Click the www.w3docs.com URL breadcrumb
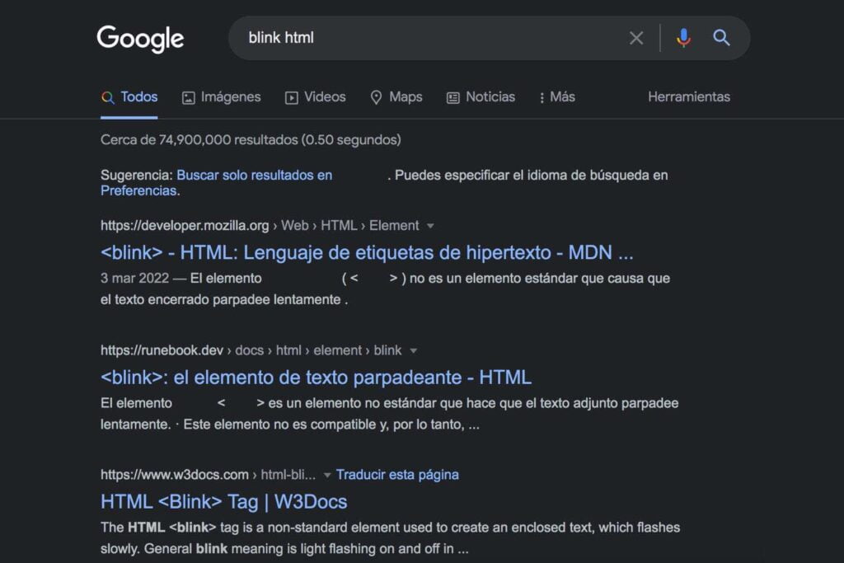844x563 pixels. coord(208,475)
